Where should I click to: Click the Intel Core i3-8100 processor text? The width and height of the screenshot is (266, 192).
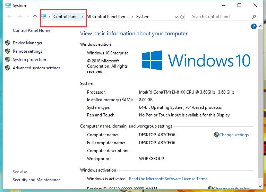187,92
